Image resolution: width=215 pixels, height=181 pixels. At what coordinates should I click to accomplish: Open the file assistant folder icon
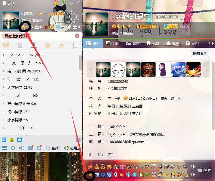pos(30,148)
